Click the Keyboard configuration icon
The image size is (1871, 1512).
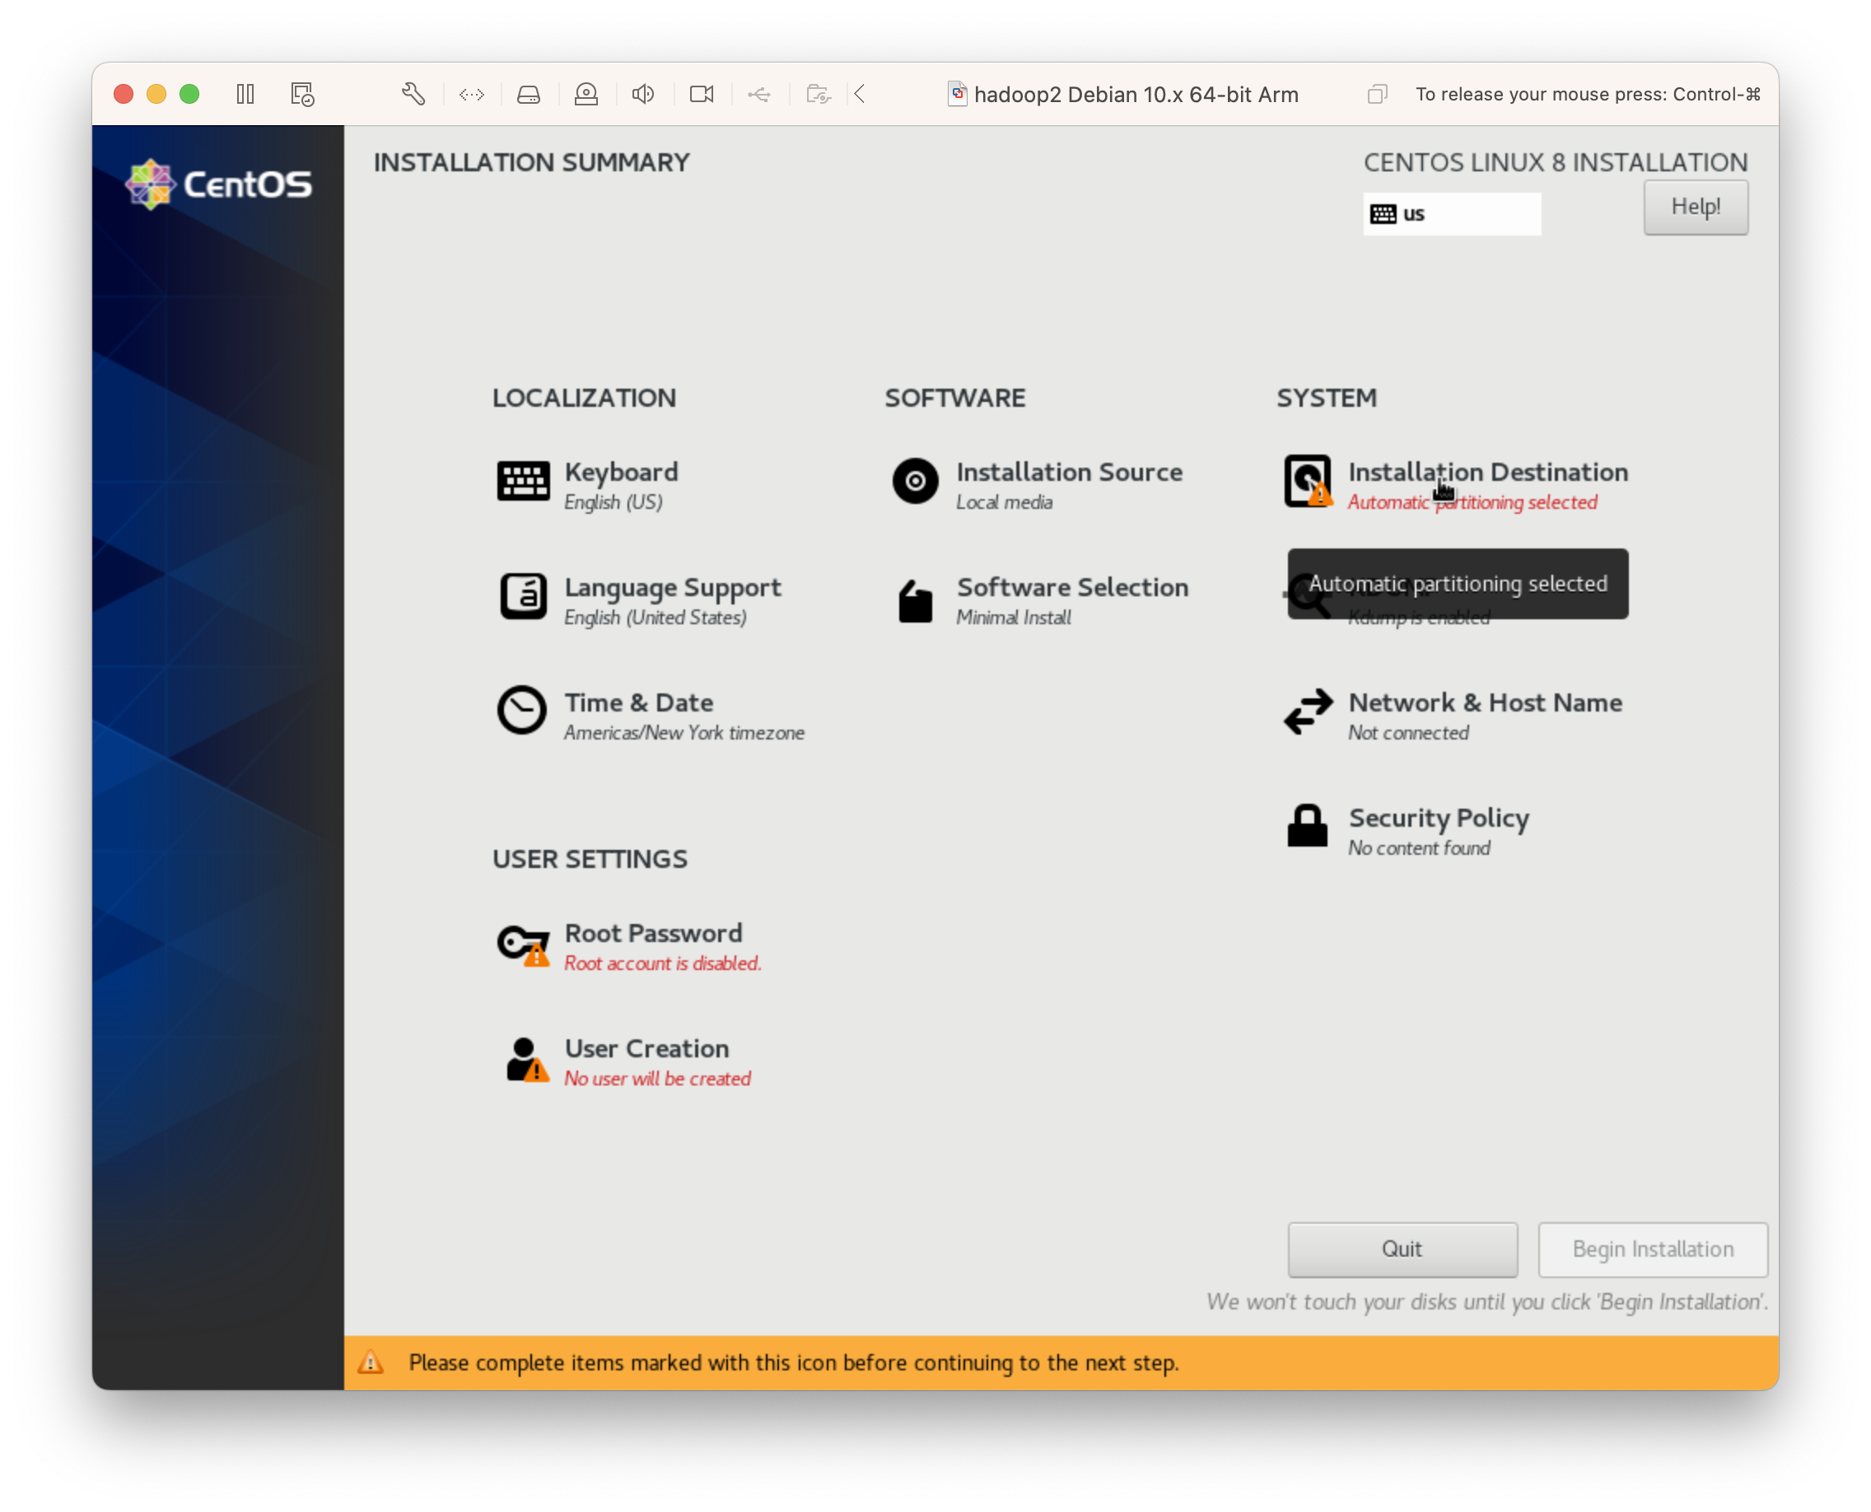[x=520, y=480]
